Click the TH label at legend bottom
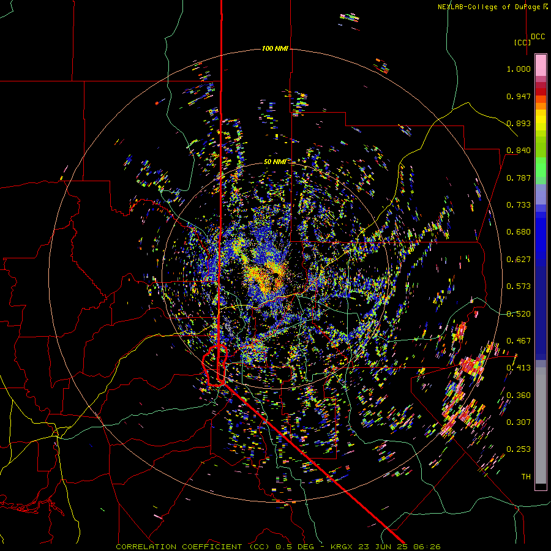 [526, 477]
